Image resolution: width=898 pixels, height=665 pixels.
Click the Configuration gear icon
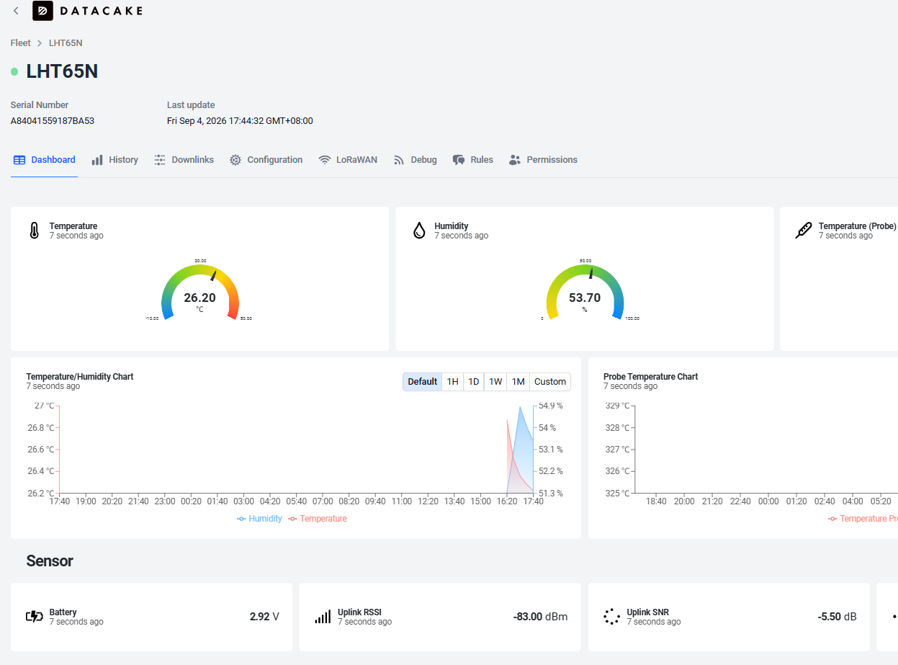click(235, 160)
